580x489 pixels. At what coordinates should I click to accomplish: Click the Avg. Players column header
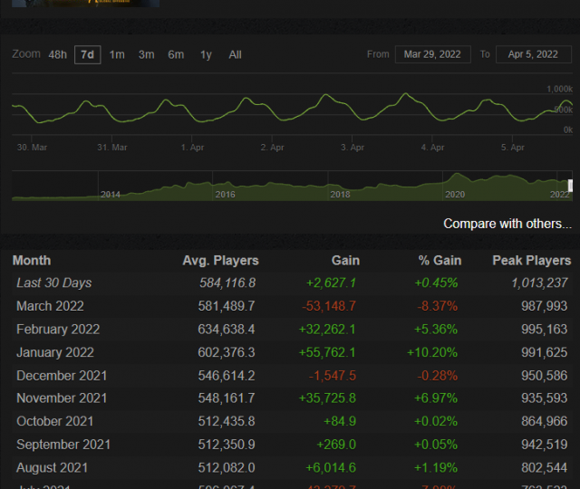220,260
